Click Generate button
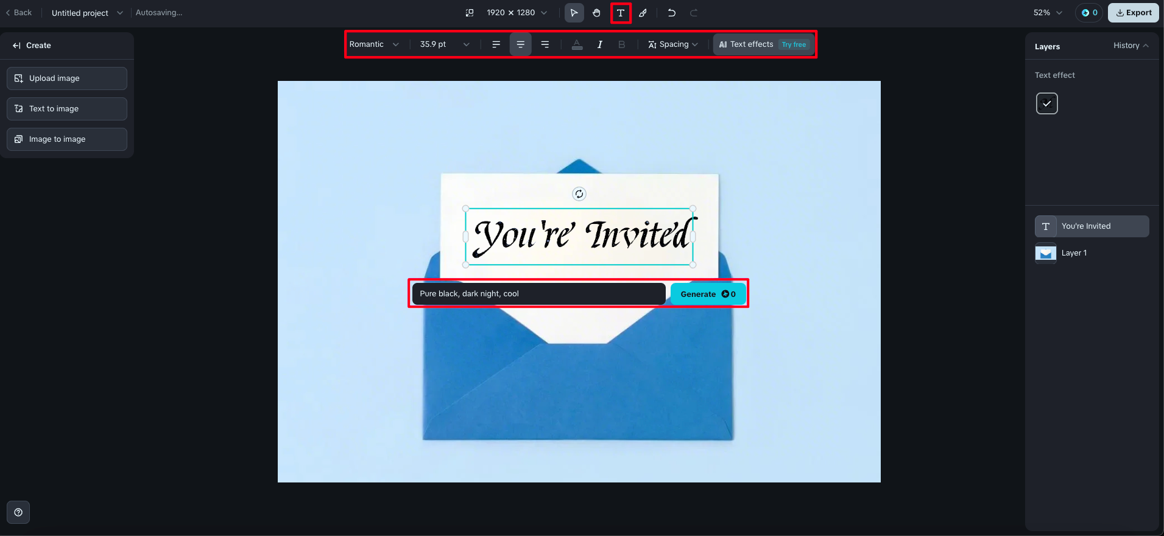Screen dimensions: 1164x536 [x=708, y=294]
